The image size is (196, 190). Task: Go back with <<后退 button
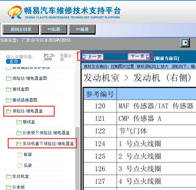click(54, 29)
